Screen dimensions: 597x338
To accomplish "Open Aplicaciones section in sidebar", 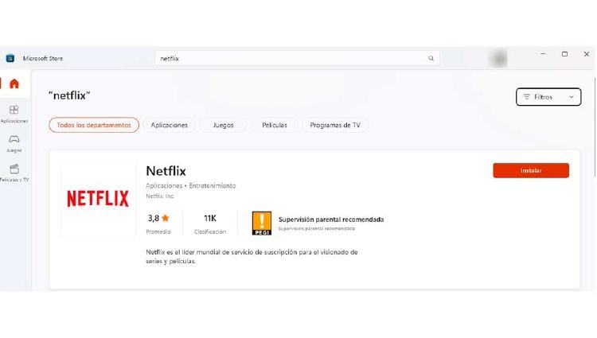I will pyautogui.click(x=14, y=114).
